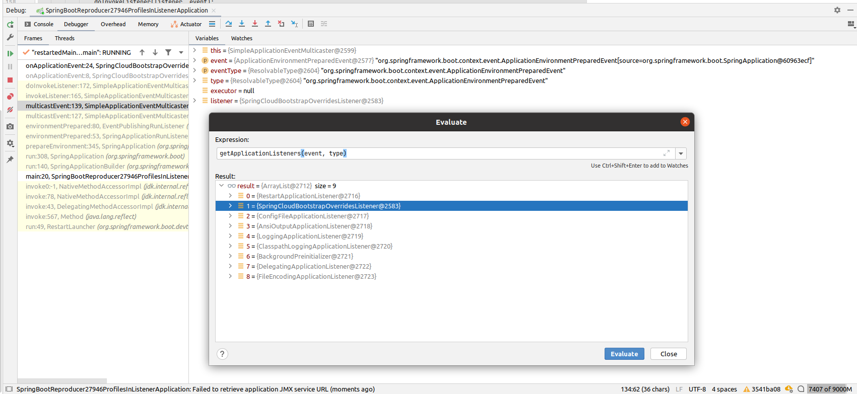Click the help question mark button

tap(222, 354)
